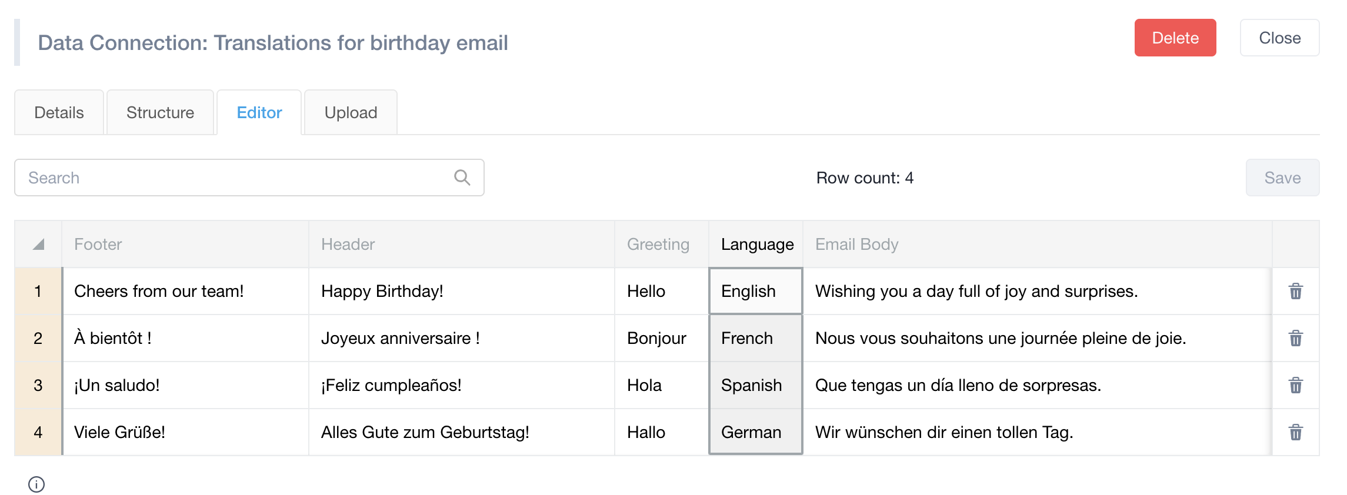1347x495 pixels.
Task: Open the info icon below the table
Action: coord(36,484)
